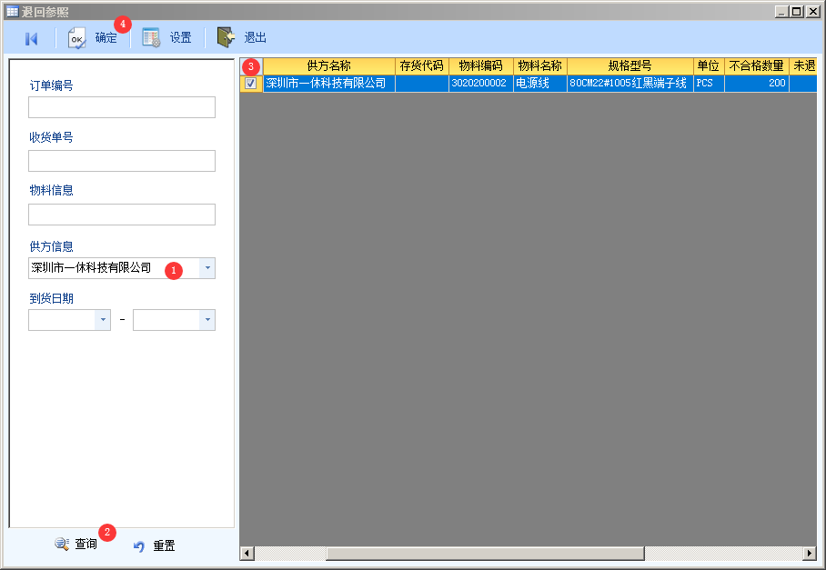The height and width of the screenshot is (570, 826).
Task: Select the 3020200002 material code cell
Action: pos(481,83)
